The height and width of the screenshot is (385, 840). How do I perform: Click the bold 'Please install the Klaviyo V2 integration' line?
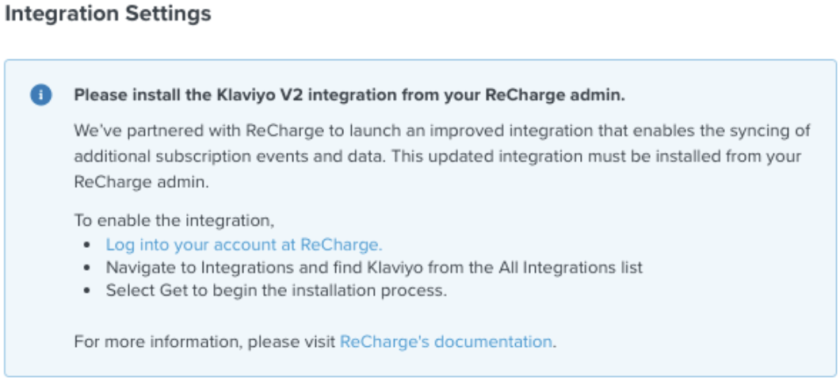[x=349, y=96]
